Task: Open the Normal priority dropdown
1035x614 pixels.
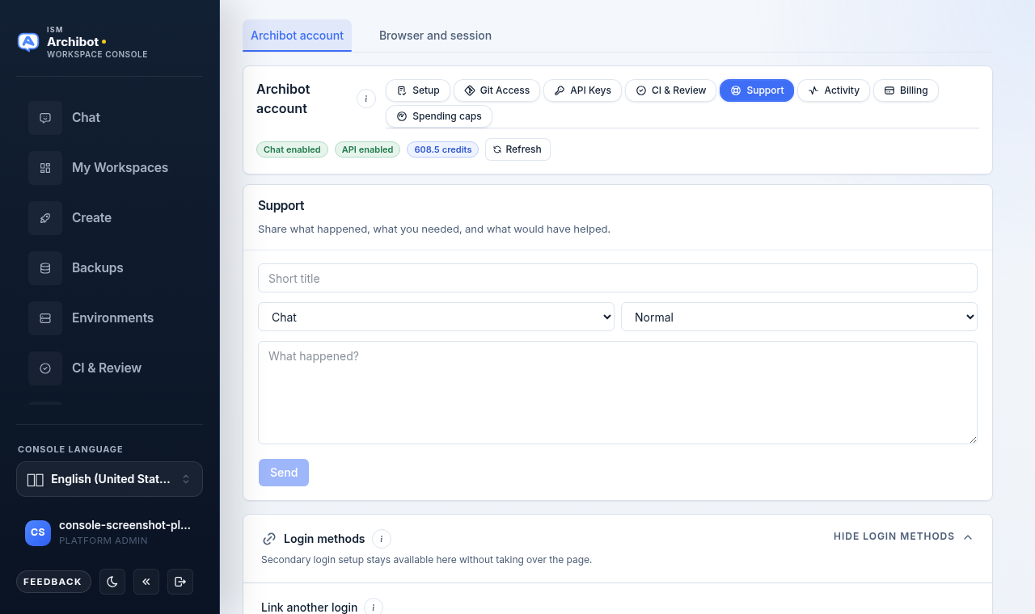Action: [799, 317]
